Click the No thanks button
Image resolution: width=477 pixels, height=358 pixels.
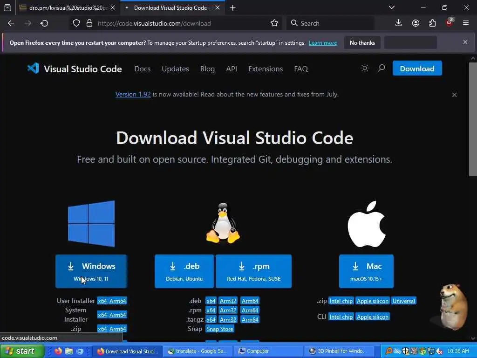pyautogui.click(x=362, y=42)
